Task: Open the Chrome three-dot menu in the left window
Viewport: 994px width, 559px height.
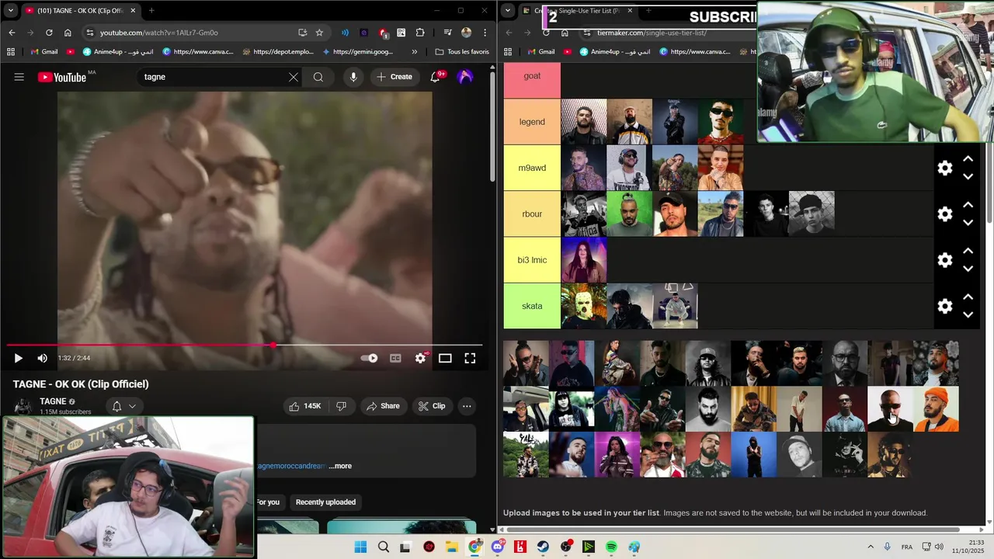Action: [x=485, y=33]
